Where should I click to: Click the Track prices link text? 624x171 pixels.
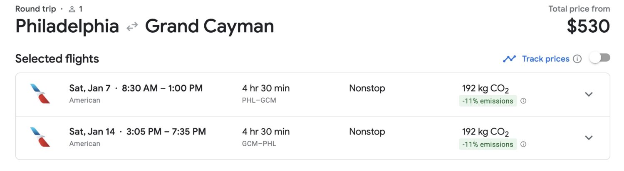545,59
